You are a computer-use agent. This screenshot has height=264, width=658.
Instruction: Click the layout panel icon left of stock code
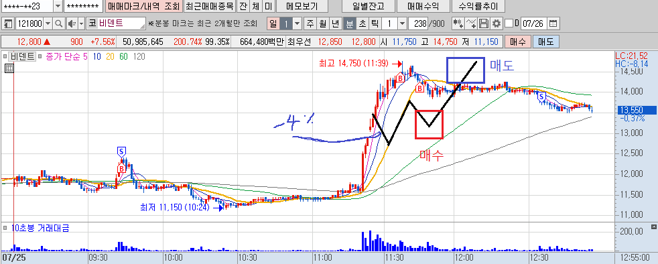click(9, 23)
